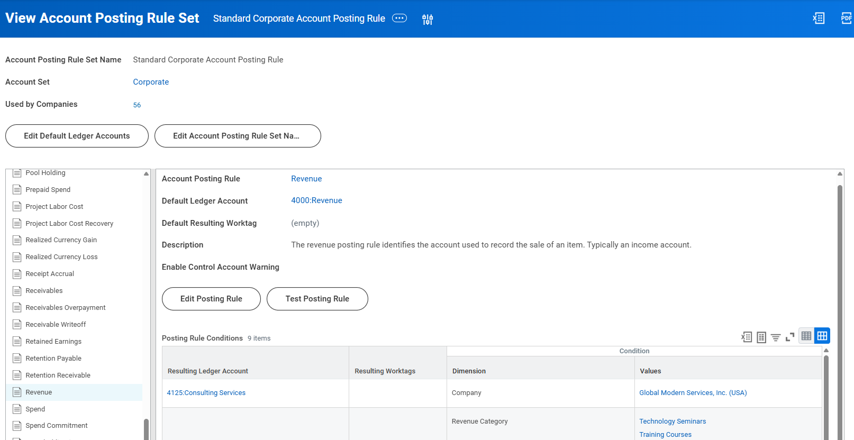Click the document icon beside Project Labor Cost Recovery
The height and width of the screenshot is (440, 854).
click(x=17, y=224)
